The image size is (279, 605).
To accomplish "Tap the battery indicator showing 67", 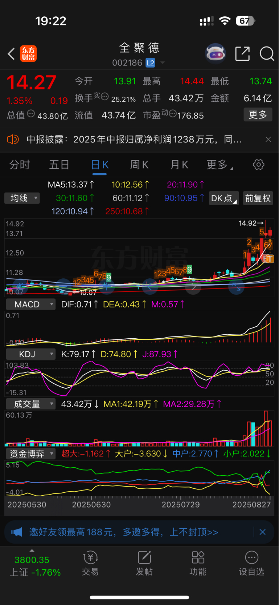I will 245,21.
